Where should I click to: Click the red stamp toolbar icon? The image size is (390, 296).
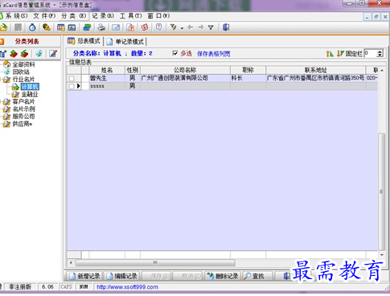point(145,27)
